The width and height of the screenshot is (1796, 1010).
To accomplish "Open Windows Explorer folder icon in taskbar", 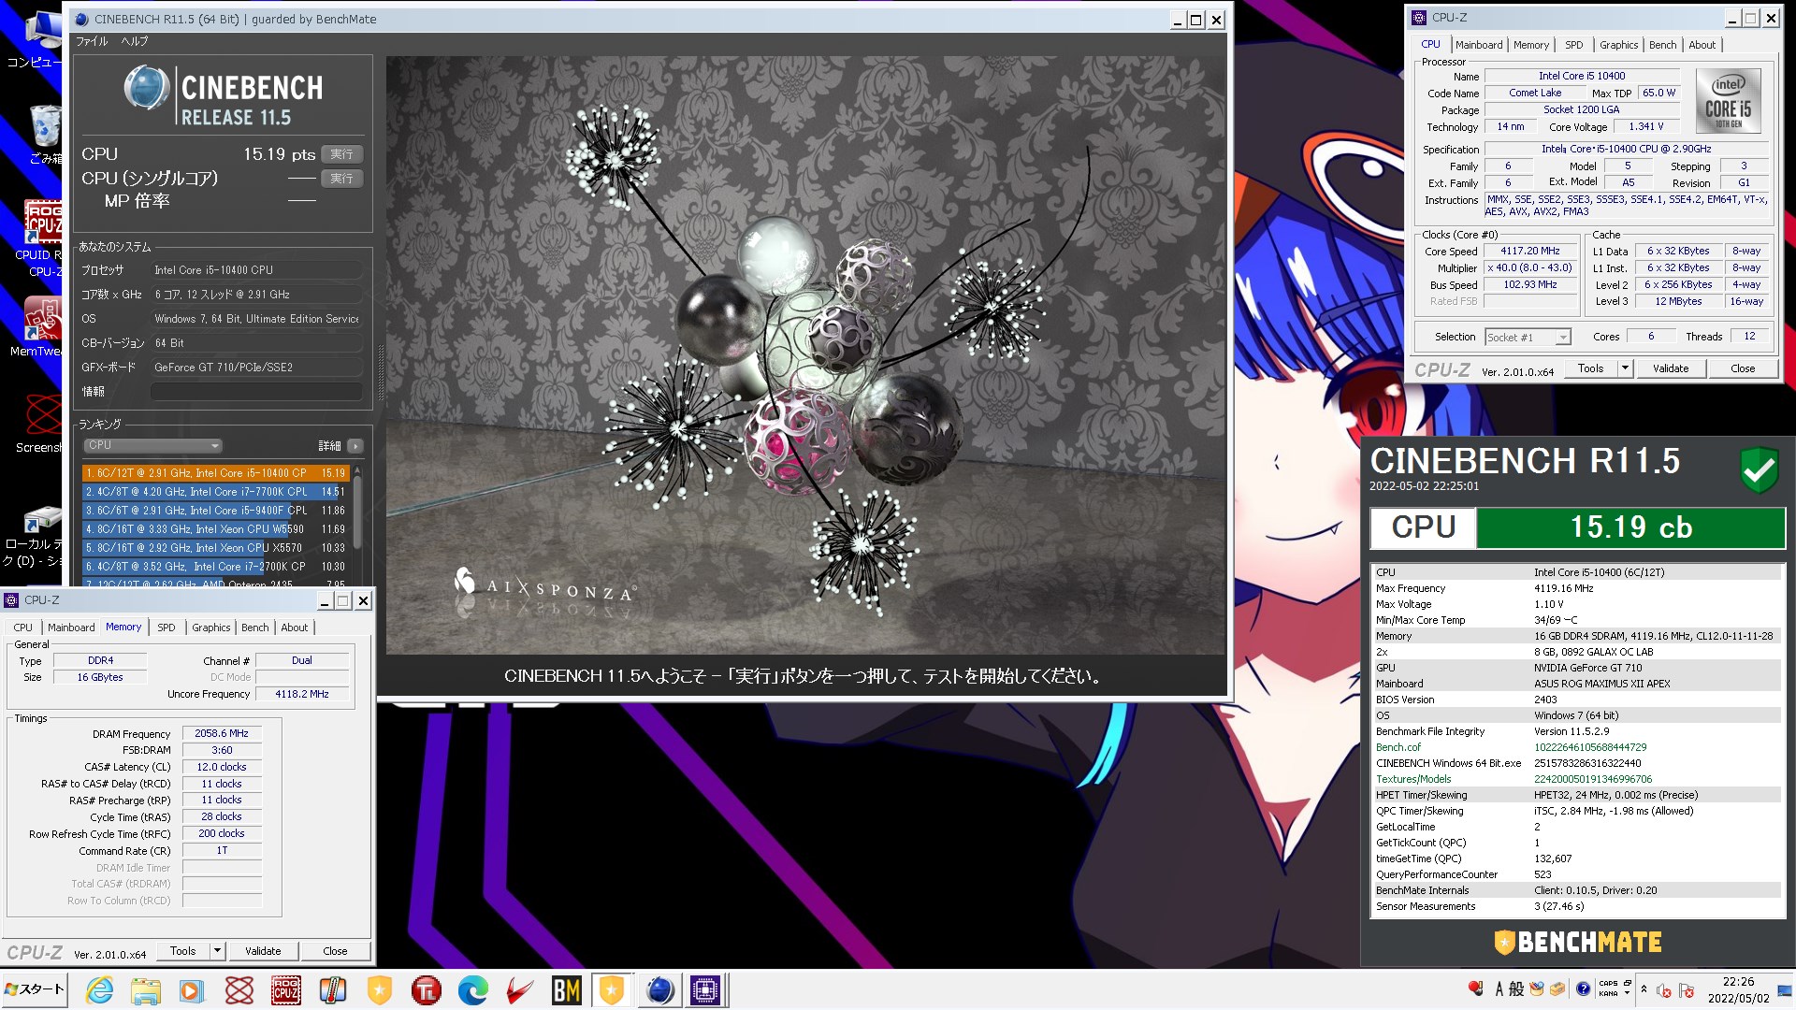I will [145, 990].
